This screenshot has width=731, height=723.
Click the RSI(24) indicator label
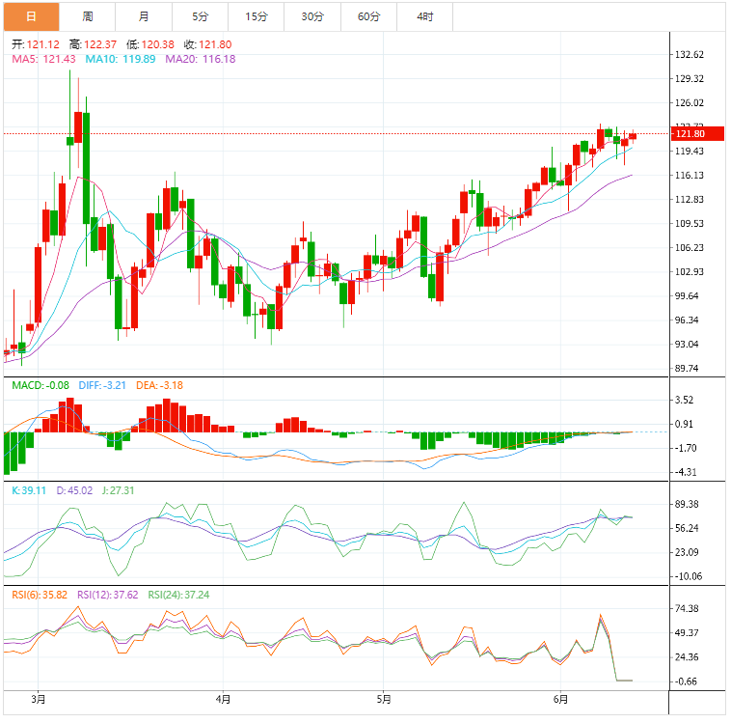pos(178,596)
